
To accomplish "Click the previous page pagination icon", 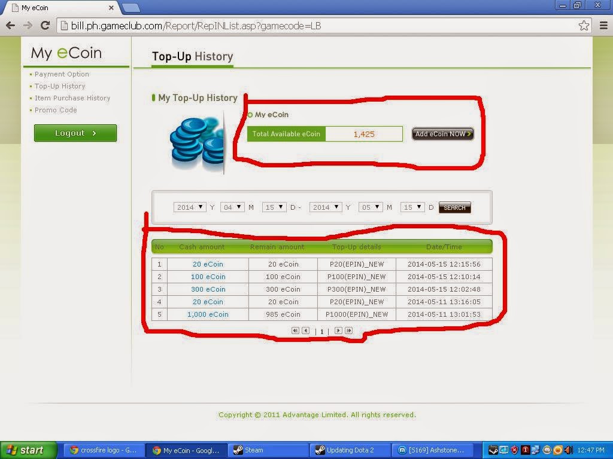I will tap(306, 331).
